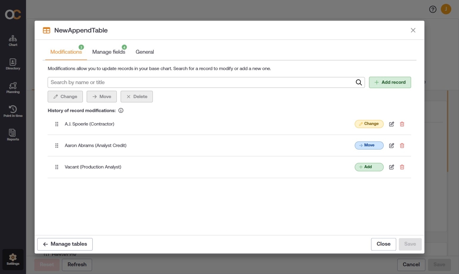Image resolution: width=459 pixels, height=274 pixels.
Task: Open the General tab
Action: (145, 52)
